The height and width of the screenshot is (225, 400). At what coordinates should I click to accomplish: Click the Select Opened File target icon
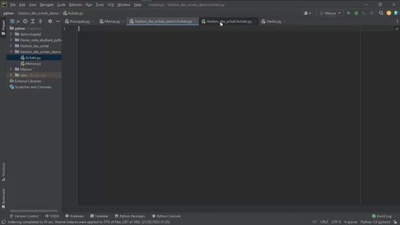pos(25,21)
